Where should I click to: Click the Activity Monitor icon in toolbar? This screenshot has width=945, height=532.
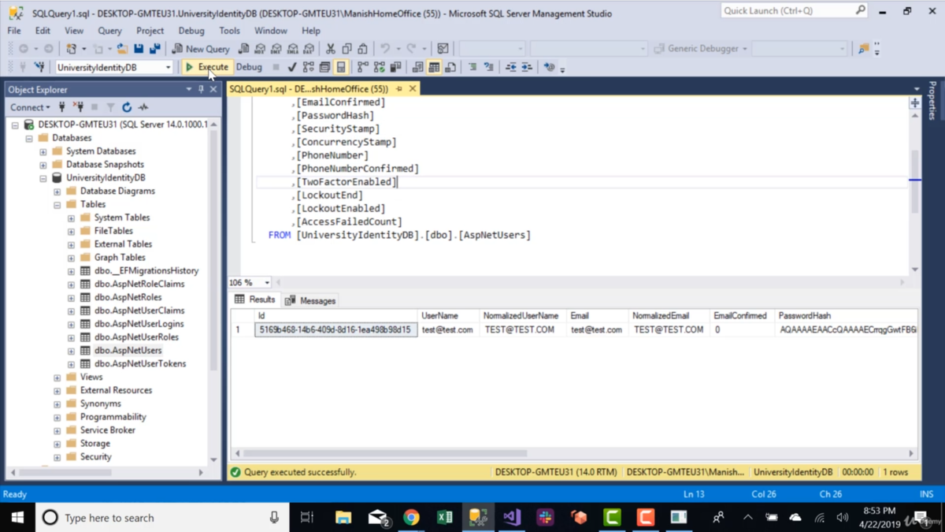[x=443, y=49]
